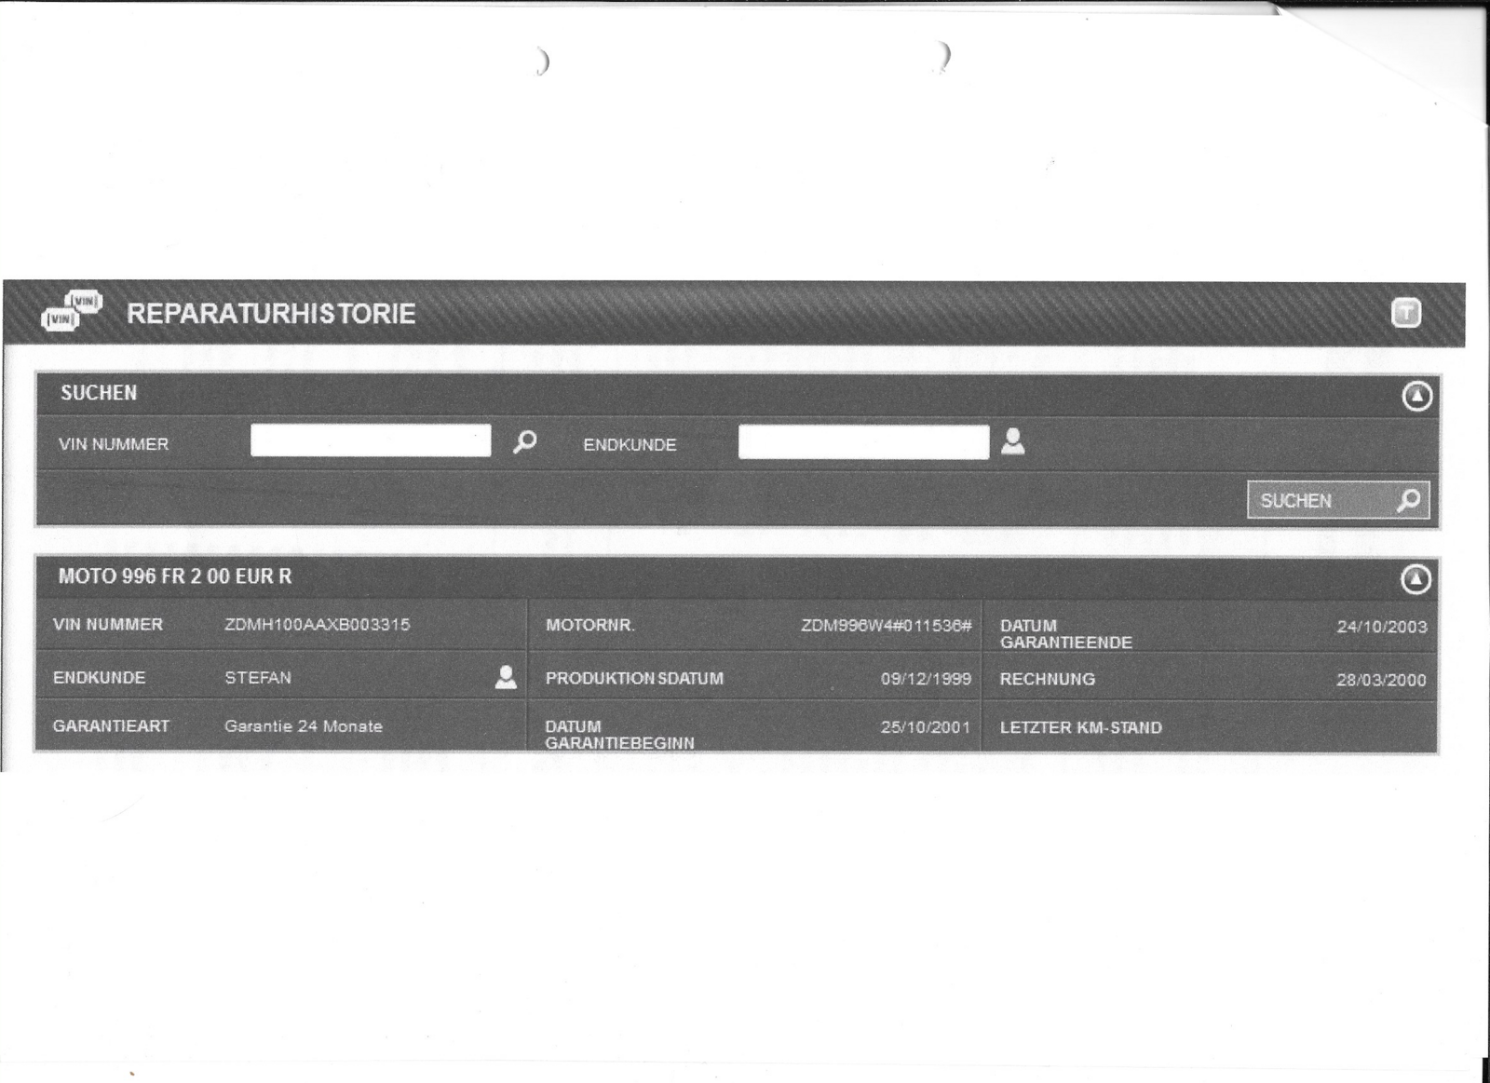Click the VIN logo icon in header
Viewport: 1490px width, 1083px height.
[x=72, y=312]
